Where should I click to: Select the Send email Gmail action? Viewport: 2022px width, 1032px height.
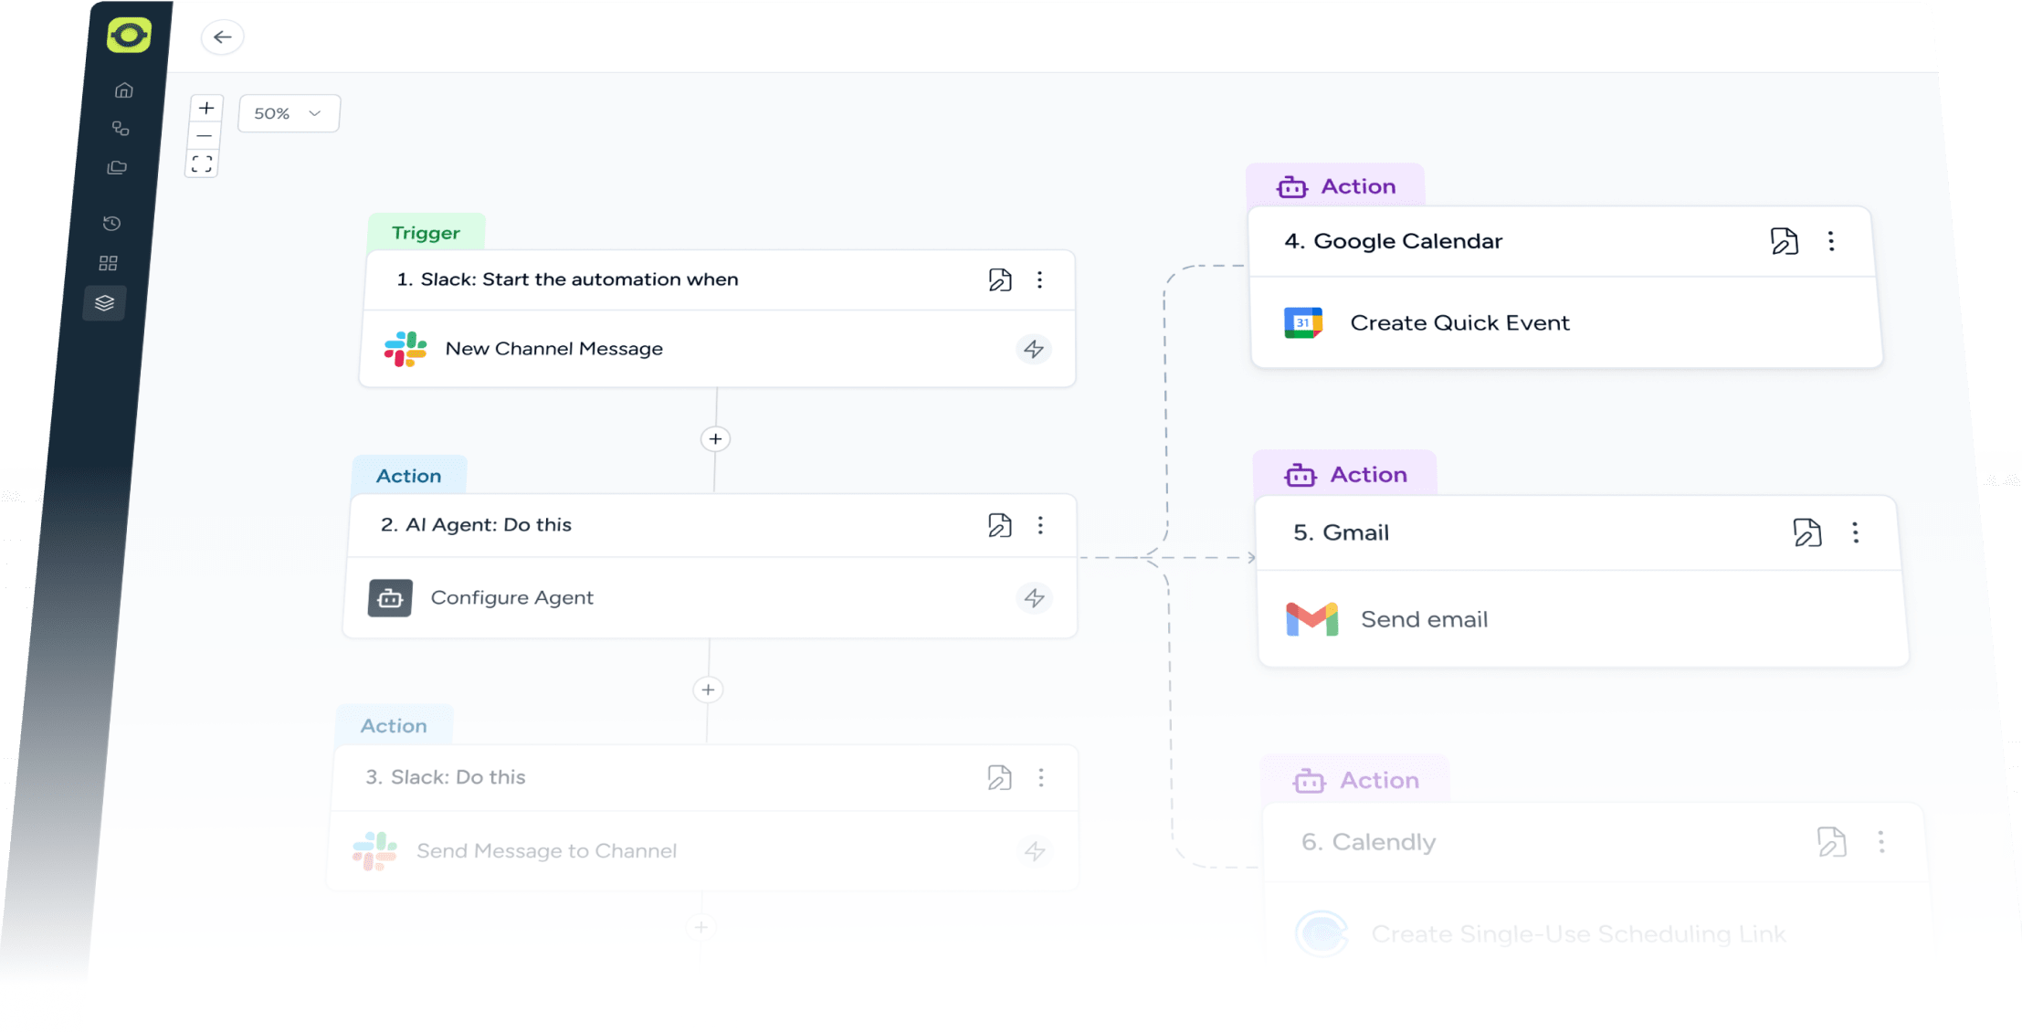pyautogui.click(x=1423, y=619)
